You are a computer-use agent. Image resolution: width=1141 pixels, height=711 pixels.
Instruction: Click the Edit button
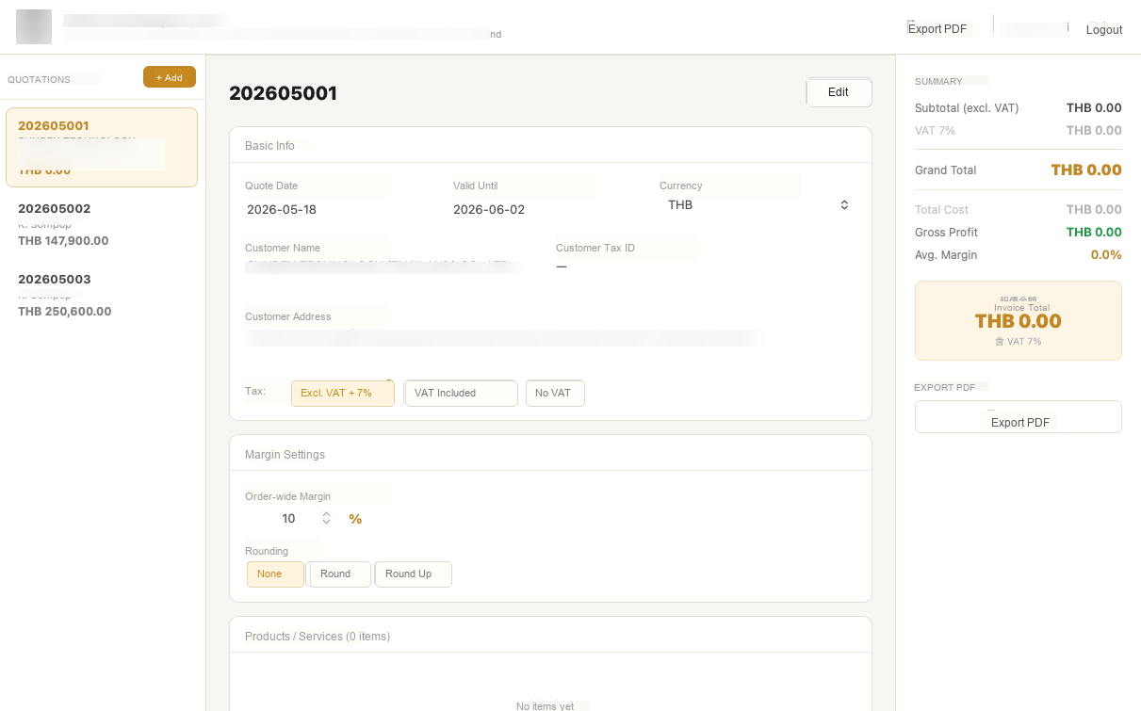839,92
